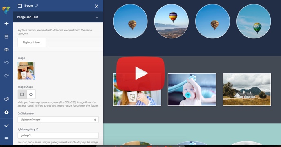The width and height of the screenshot is (281, 147).
Task: Click the baby with pacifier image
Action: tap(192, 90)
